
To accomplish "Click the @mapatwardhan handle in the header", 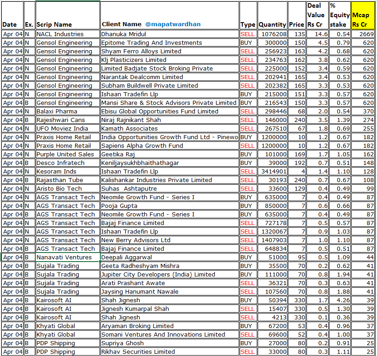I will (x=173, y=24).
